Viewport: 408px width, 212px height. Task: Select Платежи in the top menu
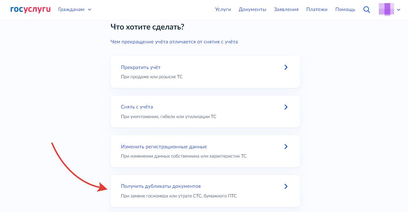click(x=317, y=10)
